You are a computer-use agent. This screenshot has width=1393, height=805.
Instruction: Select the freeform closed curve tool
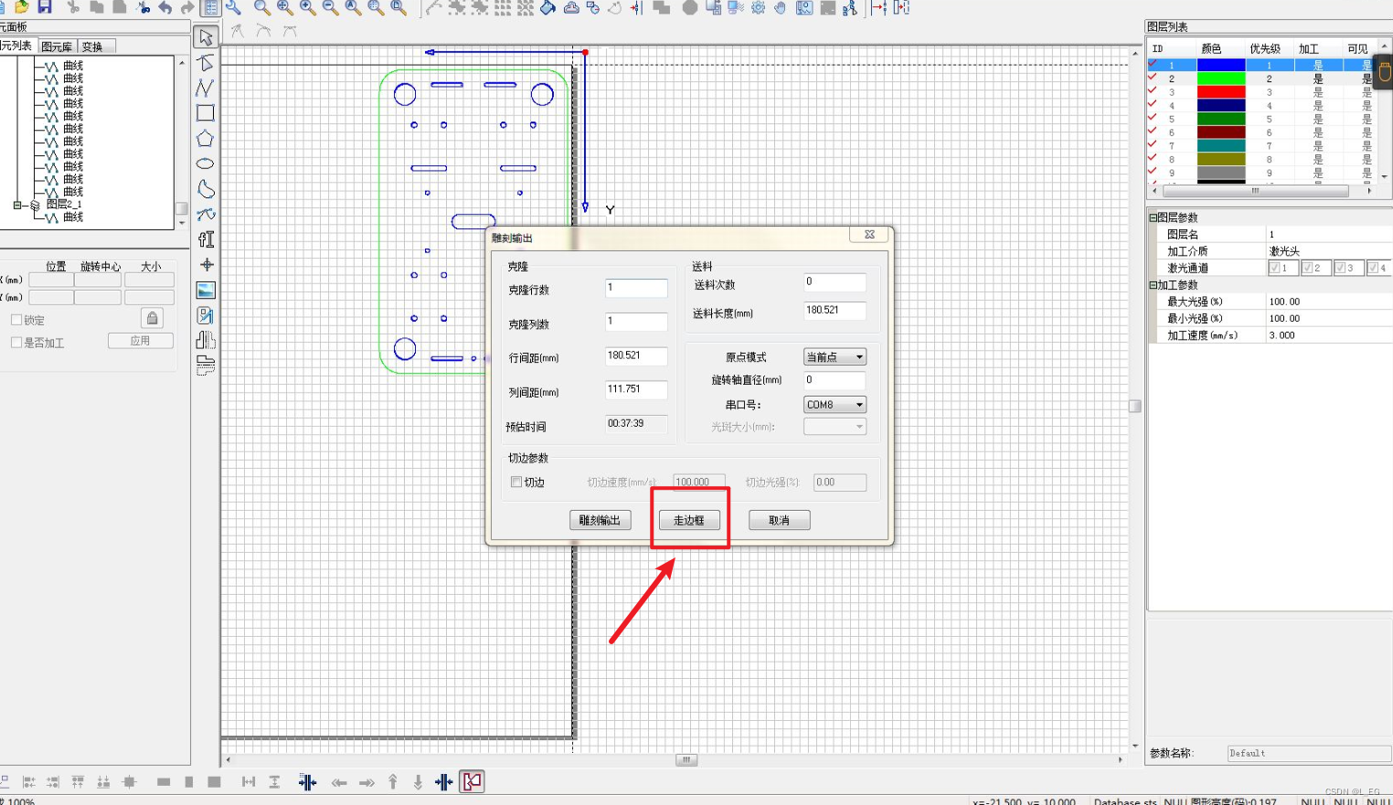pyautogui.click(x=206, y=189)
